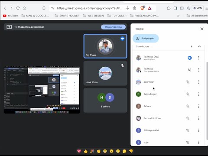Toggle presentation audio mute for Tej Thapa
The image size is (208, 156).
189,70
